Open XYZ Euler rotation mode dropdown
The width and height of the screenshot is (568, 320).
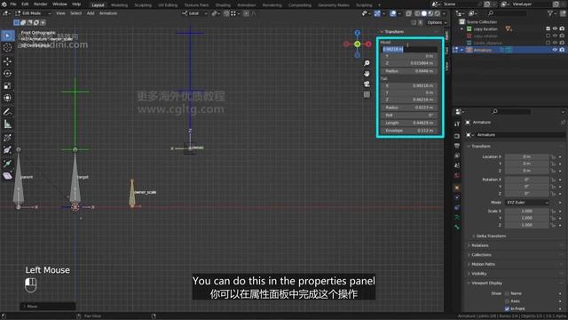point(527,203)
